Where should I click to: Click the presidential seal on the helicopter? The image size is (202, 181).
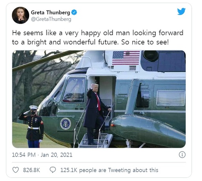point(65,124)
